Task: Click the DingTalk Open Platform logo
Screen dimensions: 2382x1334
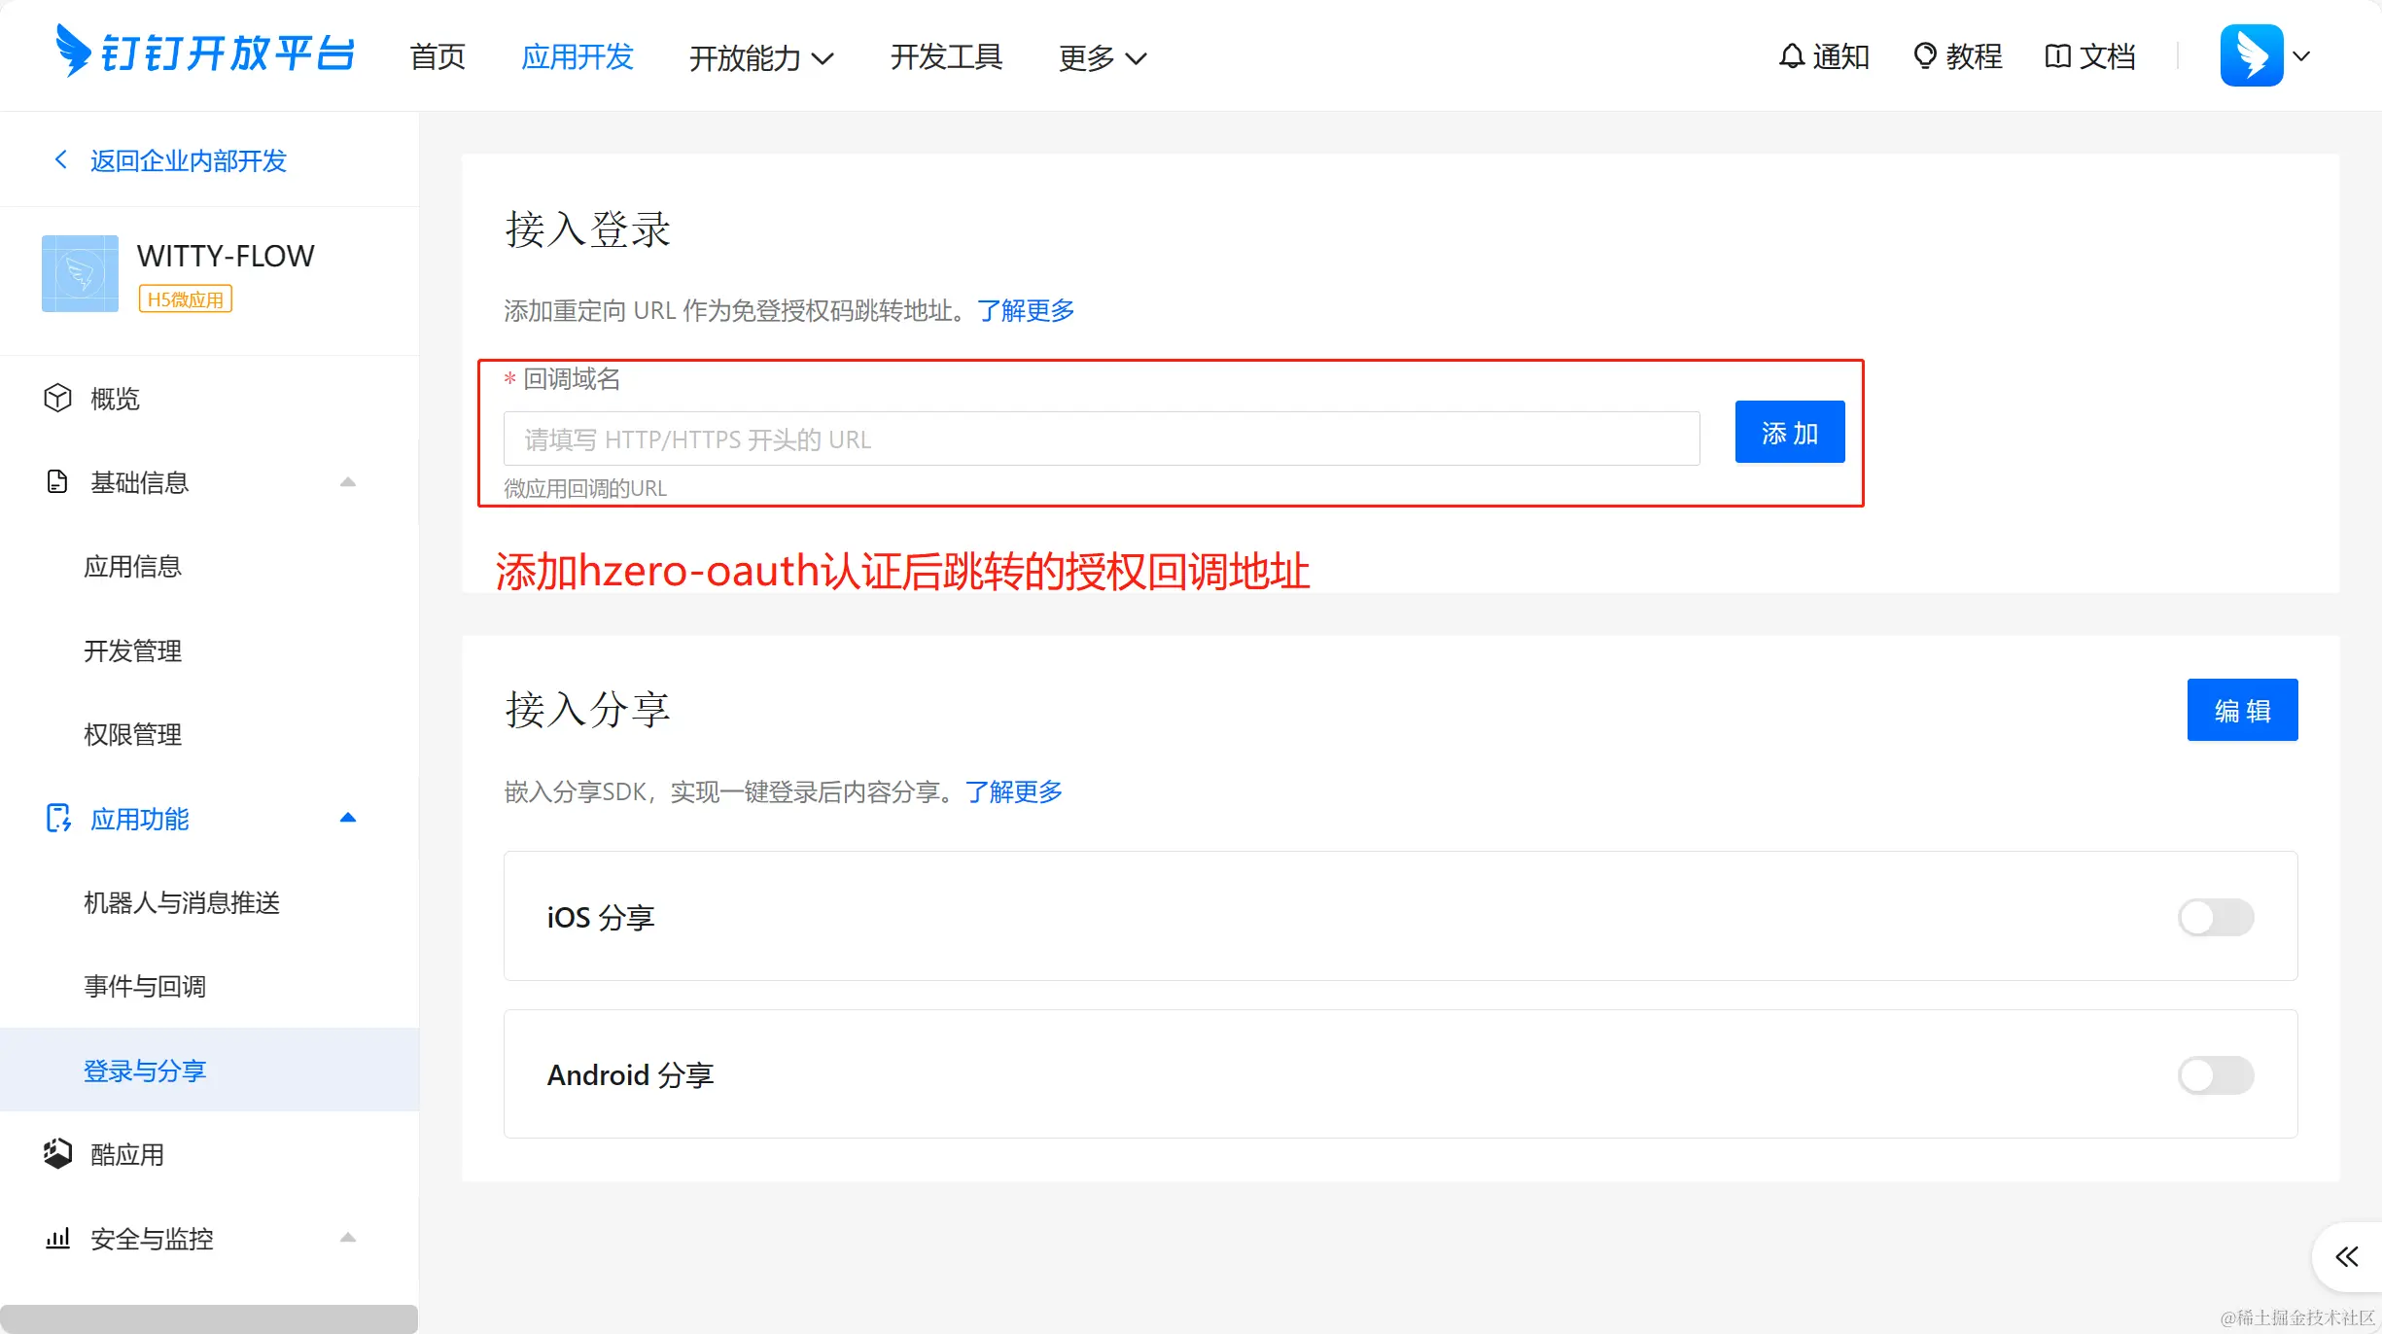Action: coord(204,53)
